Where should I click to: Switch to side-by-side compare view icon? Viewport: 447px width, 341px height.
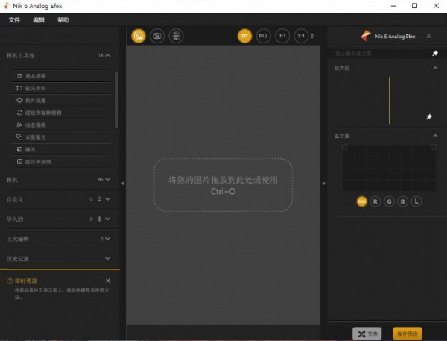(x=176, y=36)
